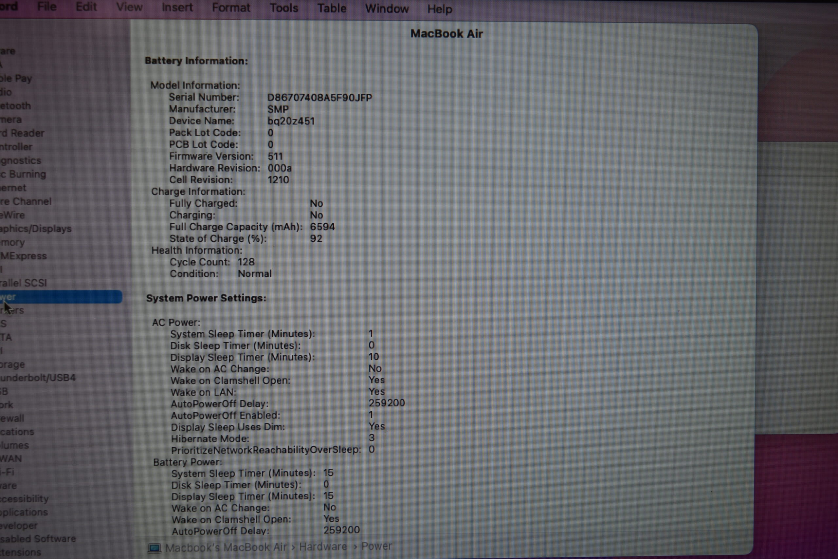Screen dimensions: 838x559
Task: Open the View menu
Action: [x=129, y=7]
